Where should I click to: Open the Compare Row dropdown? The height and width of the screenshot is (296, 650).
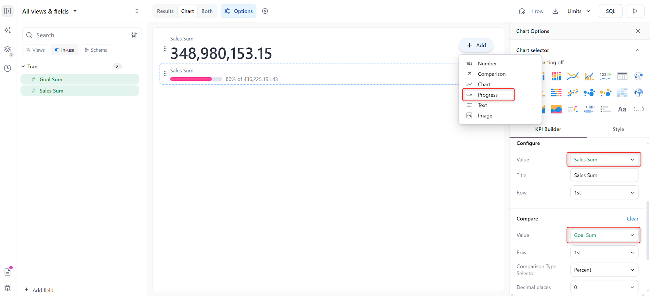(604, 252)
